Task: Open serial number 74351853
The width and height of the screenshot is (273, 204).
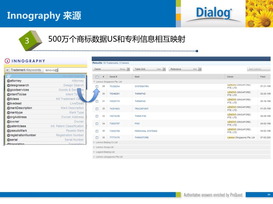Action: click(115, 109)
